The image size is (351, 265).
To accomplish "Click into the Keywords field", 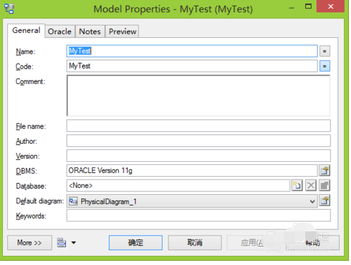I will tap(199, 215).
